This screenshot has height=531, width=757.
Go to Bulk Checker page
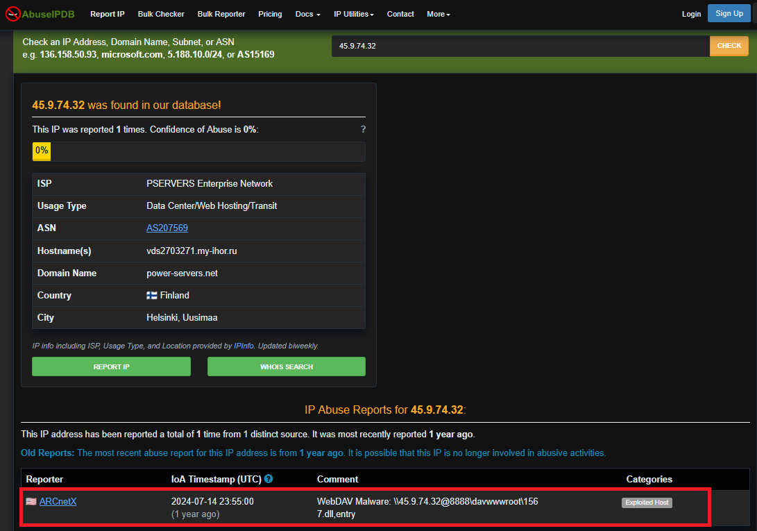click(161, 14)
